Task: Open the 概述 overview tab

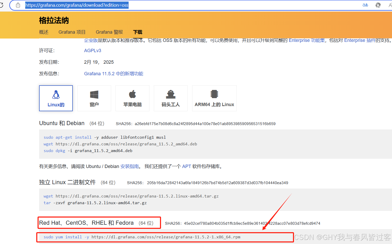Action: click(x=44, y=32)
